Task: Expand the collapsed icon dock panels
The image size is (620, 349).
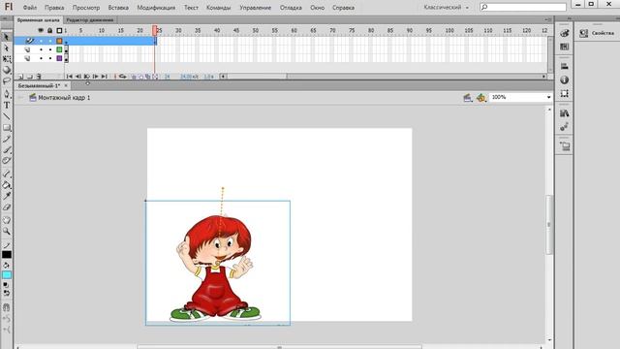Action: [569, 18]
